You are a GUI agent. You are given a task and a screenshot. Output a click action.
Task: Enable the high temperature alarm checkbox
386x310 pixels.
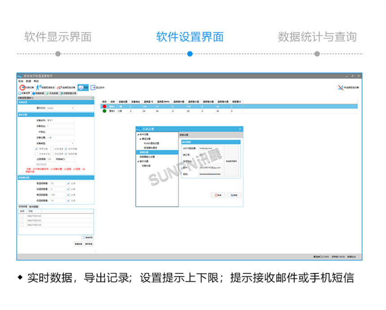tap(68, 184)
